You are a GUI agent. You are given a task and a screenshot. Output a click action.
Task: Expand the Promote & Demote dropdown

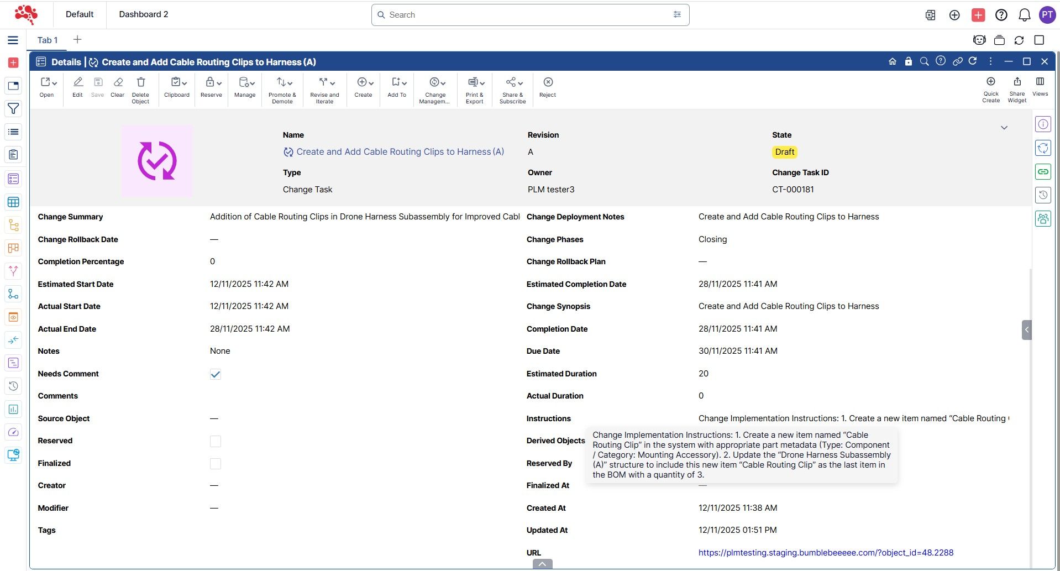[284, 83]
